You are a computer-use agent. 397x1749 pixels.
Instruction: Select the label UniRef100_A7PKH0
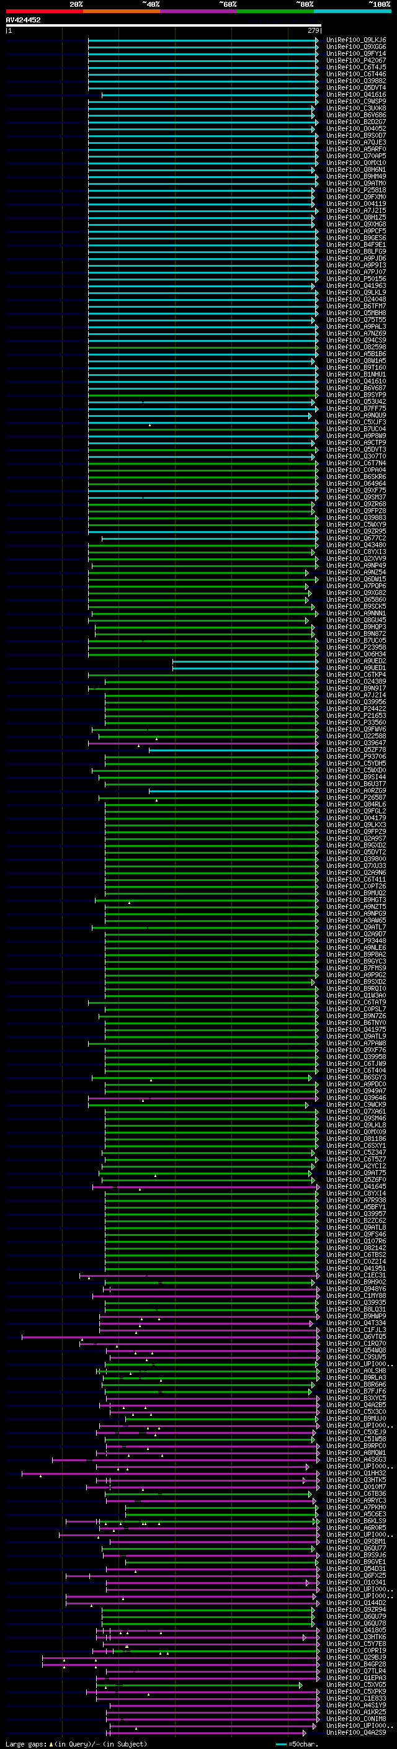click(x=356, y=1508)
